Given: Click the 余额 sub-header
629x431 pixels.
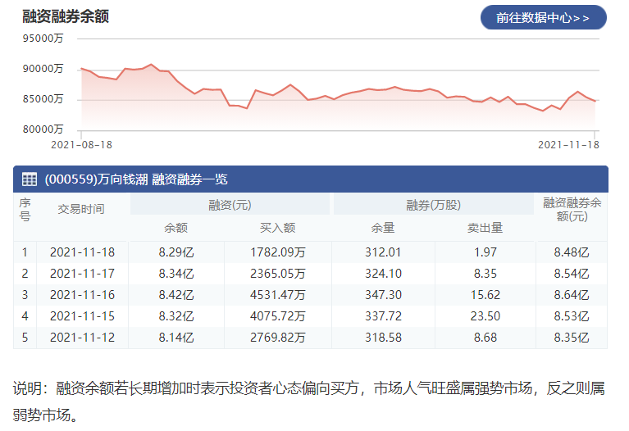Looking at the screenshot, I should (175, 228).
